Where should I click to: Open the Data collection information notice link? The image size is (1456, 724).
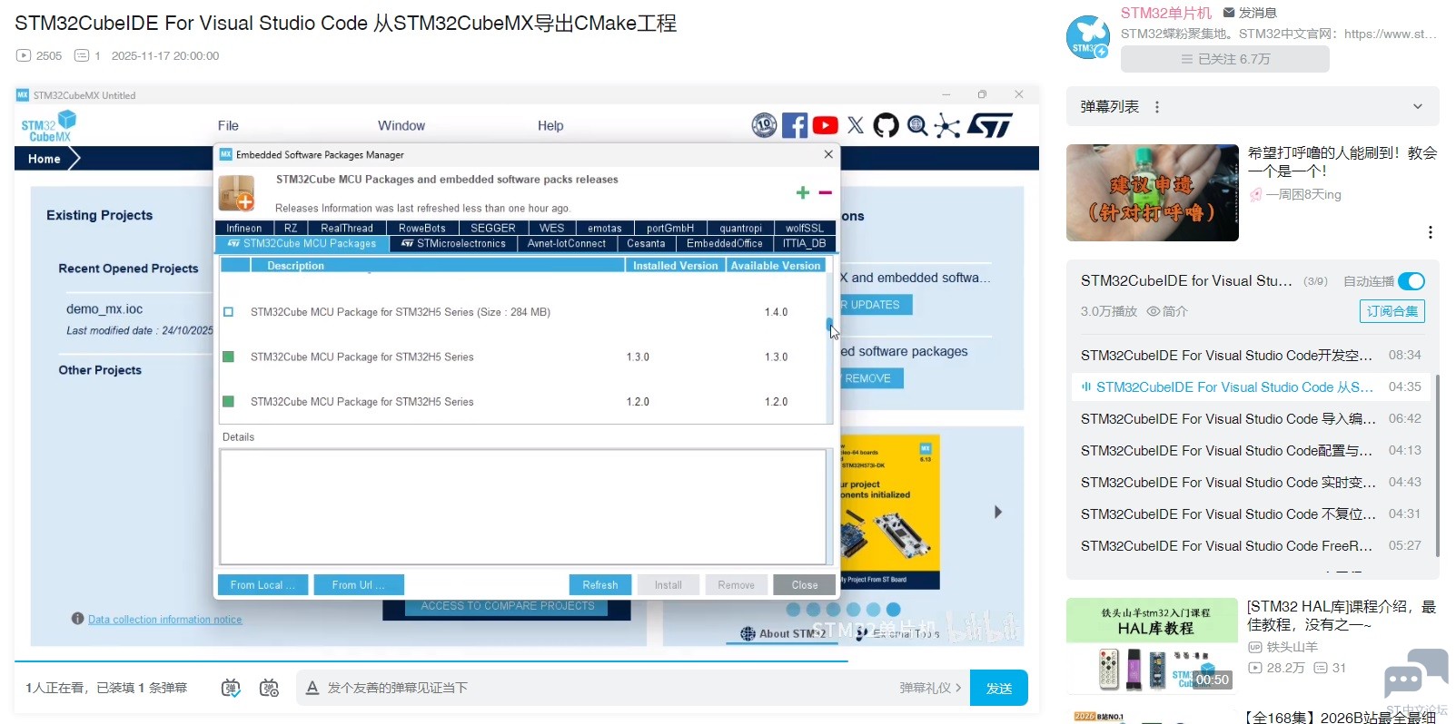pyautogui.click(x=165, y=620)
